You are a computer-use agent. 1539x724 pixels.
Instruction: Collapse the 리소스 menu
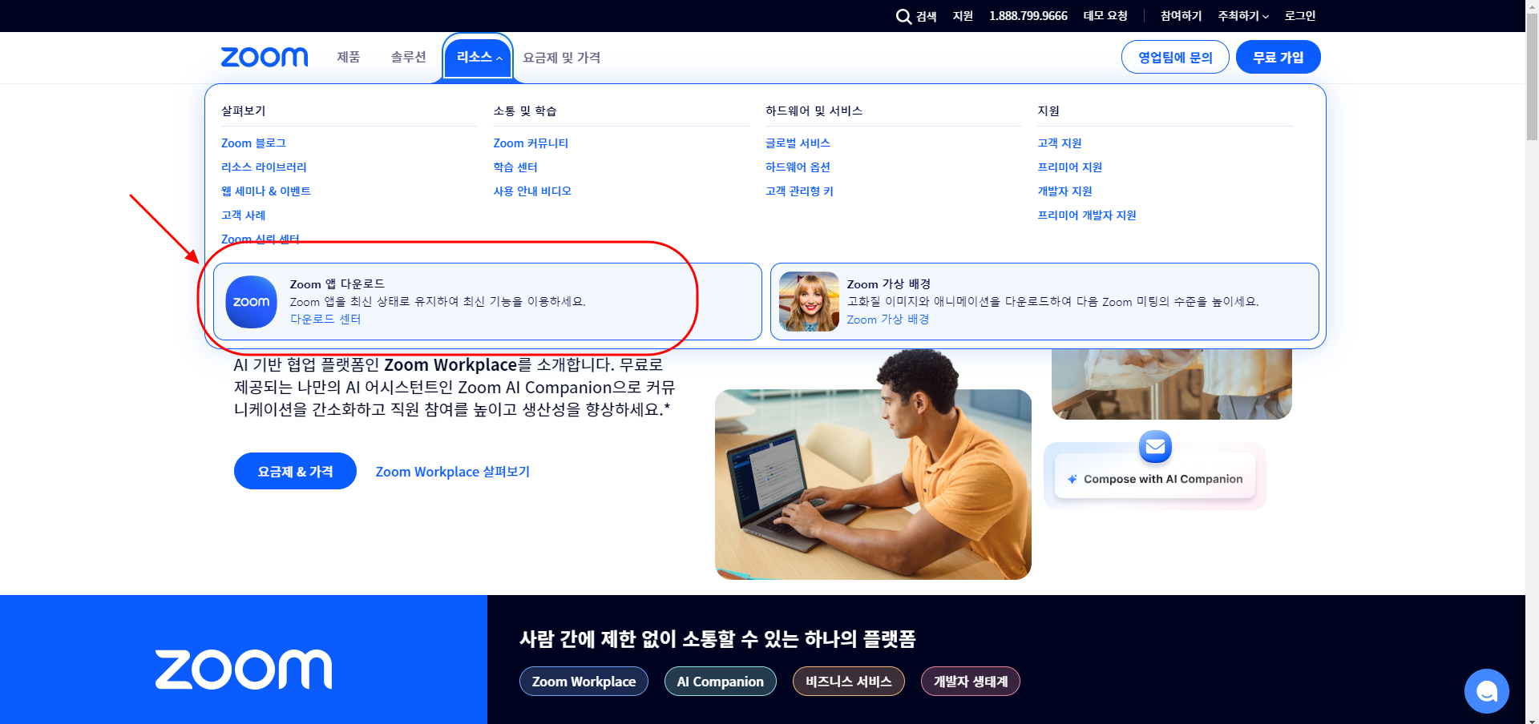pyautogui.click(x=479, y=58)
